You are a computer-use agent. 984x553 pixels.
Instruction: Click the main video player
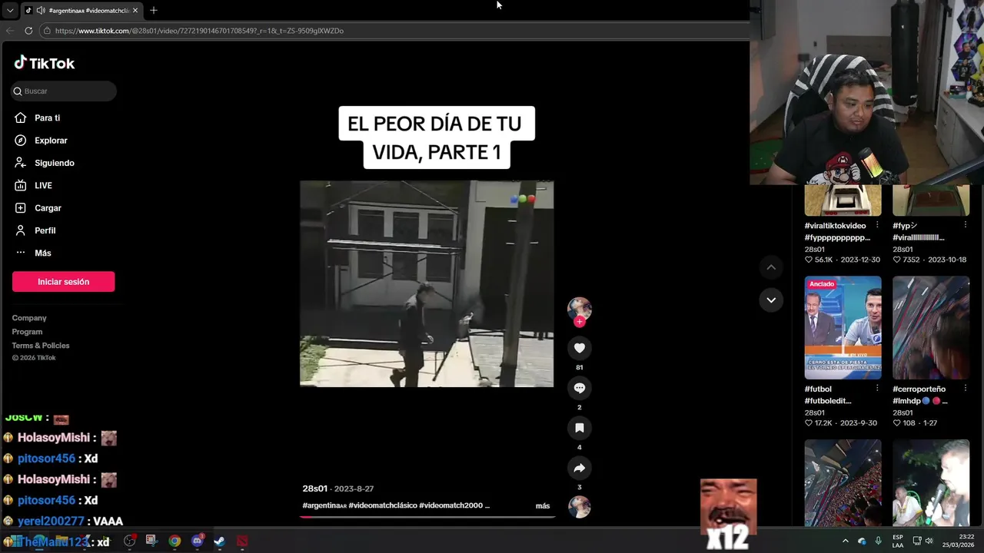(x=427, y=283)
